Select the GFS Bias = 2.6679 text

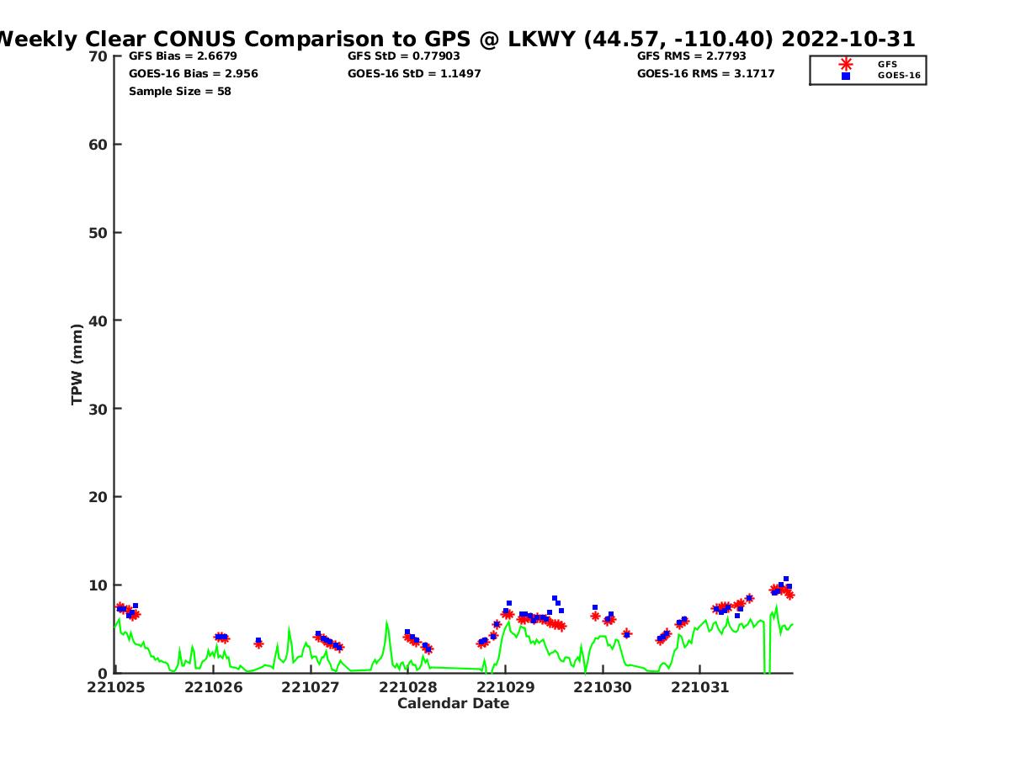point(183,56)
